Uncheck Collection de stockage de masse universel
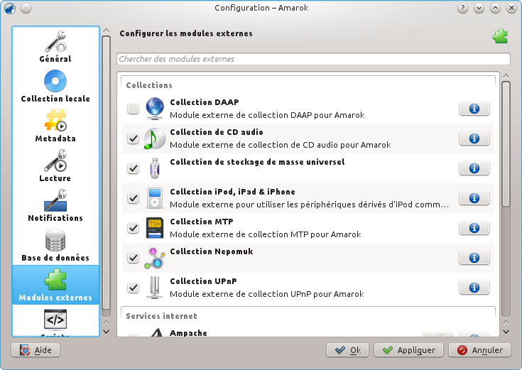 [134, 168]
